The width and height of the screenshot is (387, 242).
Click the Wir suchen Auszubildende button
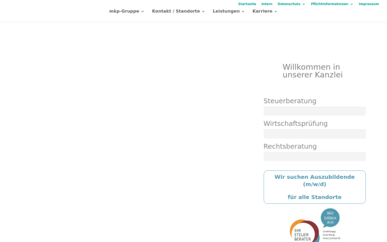[315, 187]
